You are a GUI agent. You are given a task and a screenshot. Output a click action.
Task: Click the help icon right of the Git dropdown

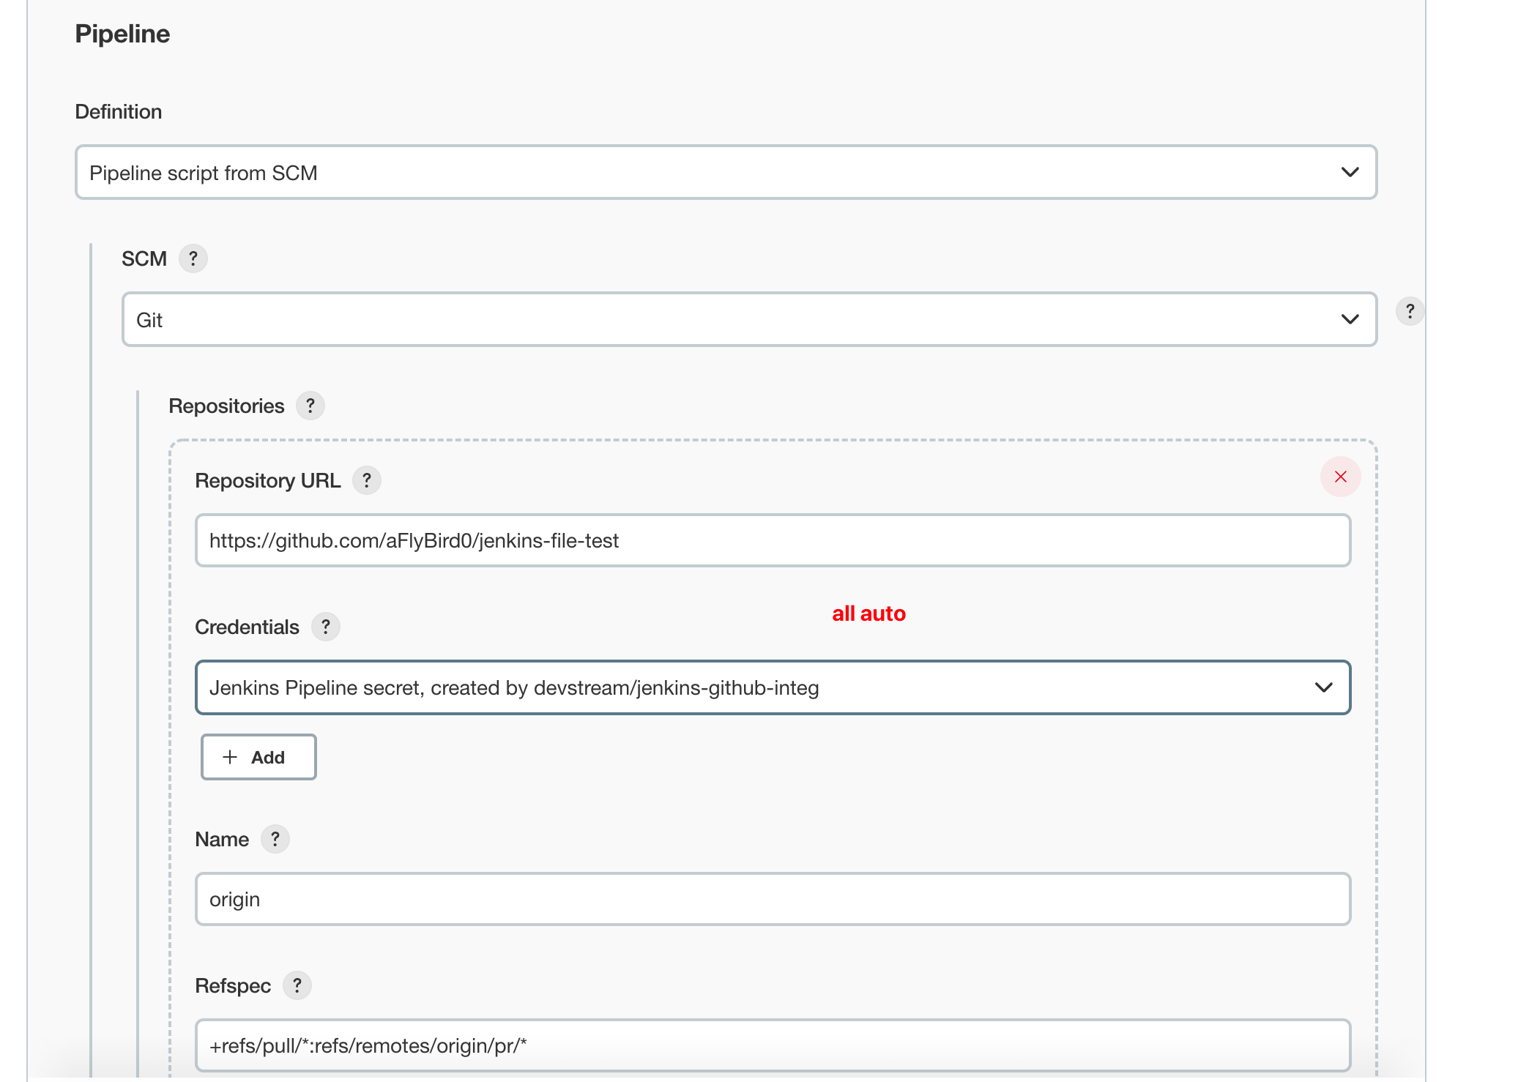1410,311
